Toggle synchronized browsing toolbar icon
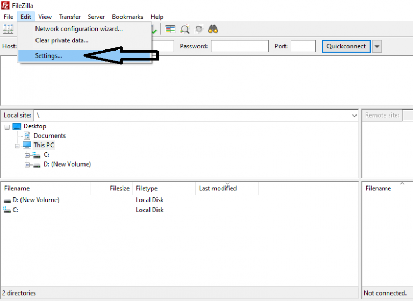Screen dimensions: 413x301 point(199,29)
